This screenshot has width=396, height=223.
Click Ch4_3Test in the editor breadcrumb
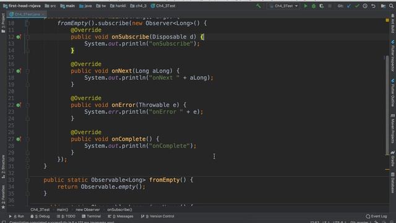[40, 209]
